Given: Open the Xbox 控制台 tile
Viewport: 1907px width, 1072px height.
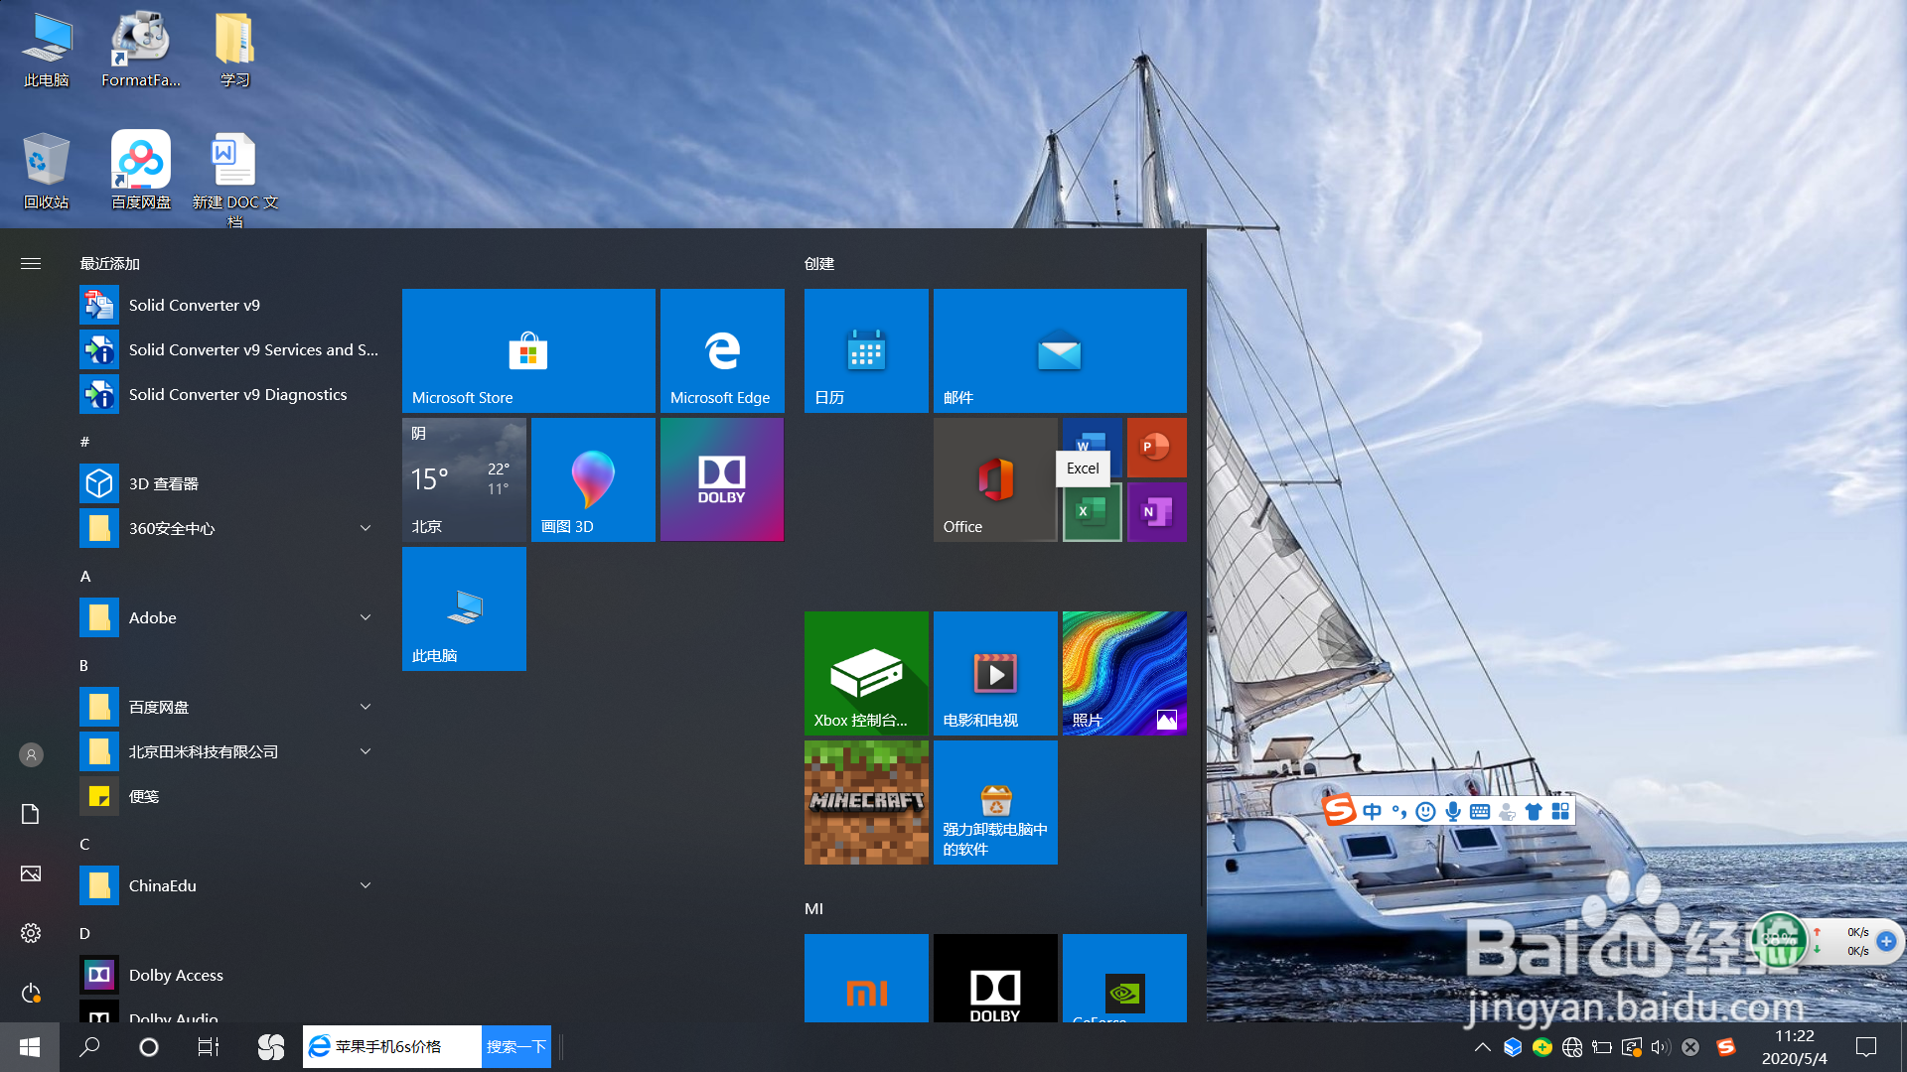Looking at the screenshot, I should 866,673.
